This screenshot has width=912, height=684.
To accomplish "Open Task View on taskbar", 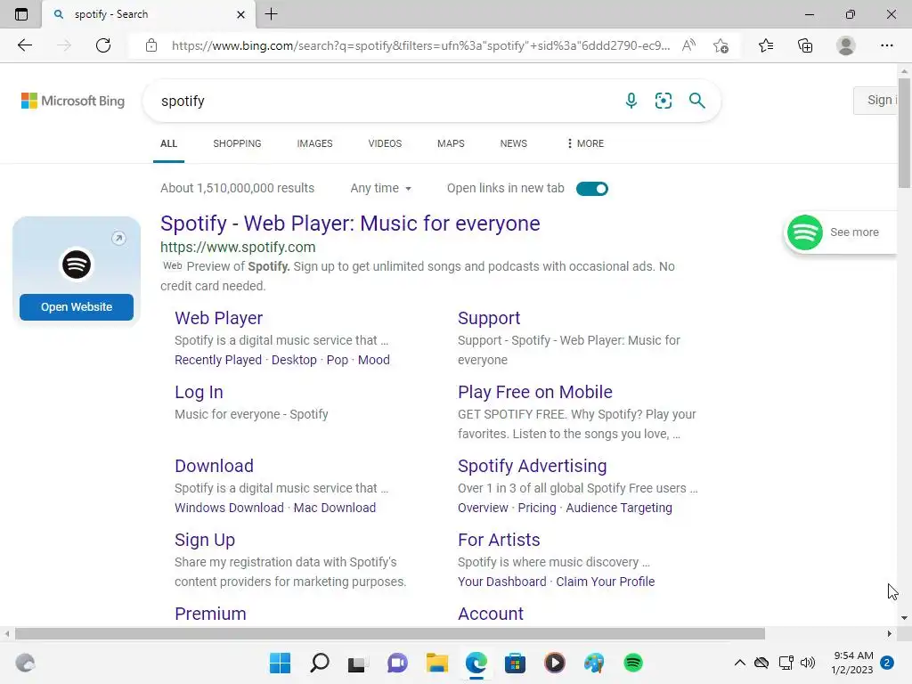I will [x=357, y=663].
